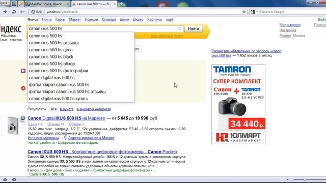Open the Блоги link

(124, 19)
